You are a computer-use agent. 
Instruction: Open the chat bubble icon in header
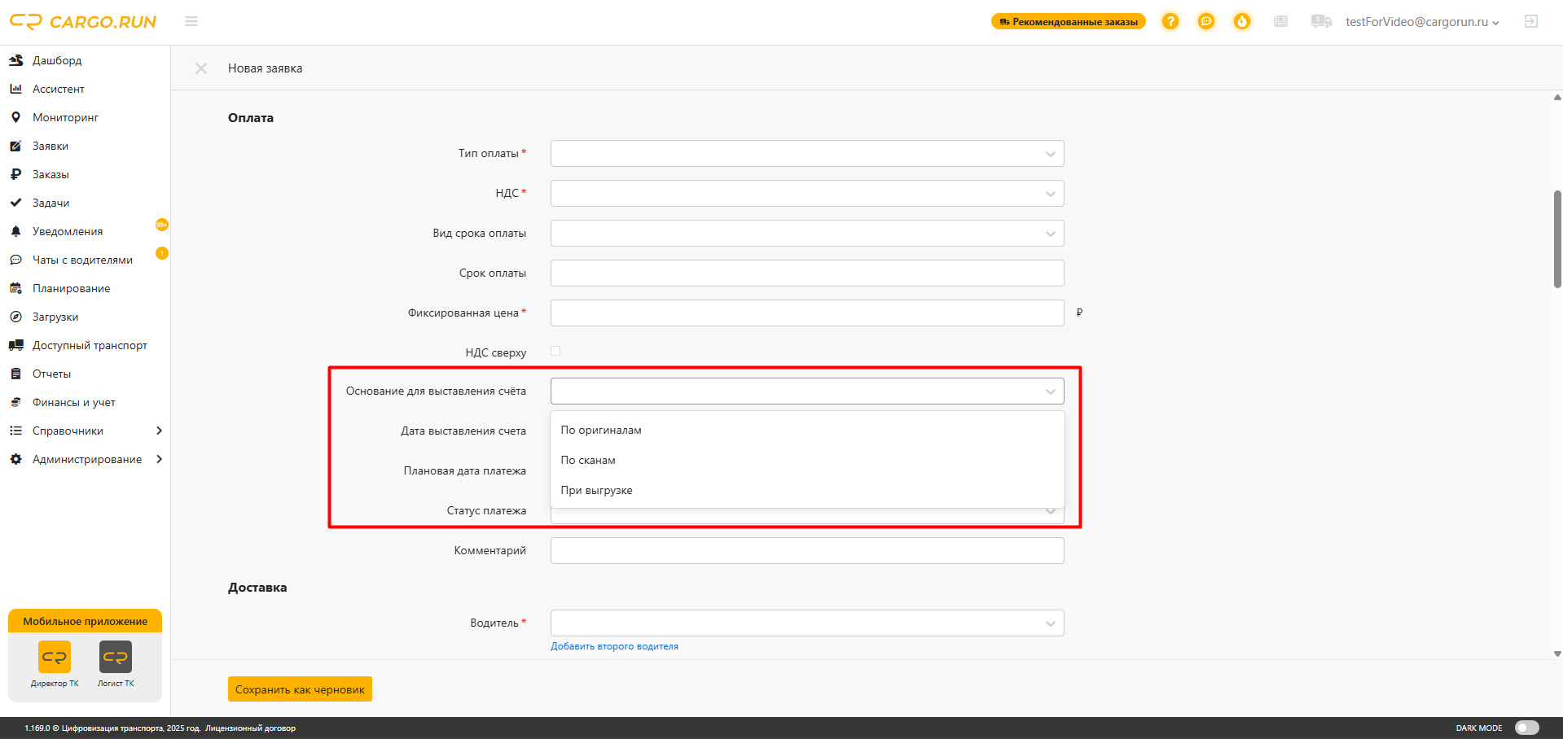click(x=1206, y=21)
